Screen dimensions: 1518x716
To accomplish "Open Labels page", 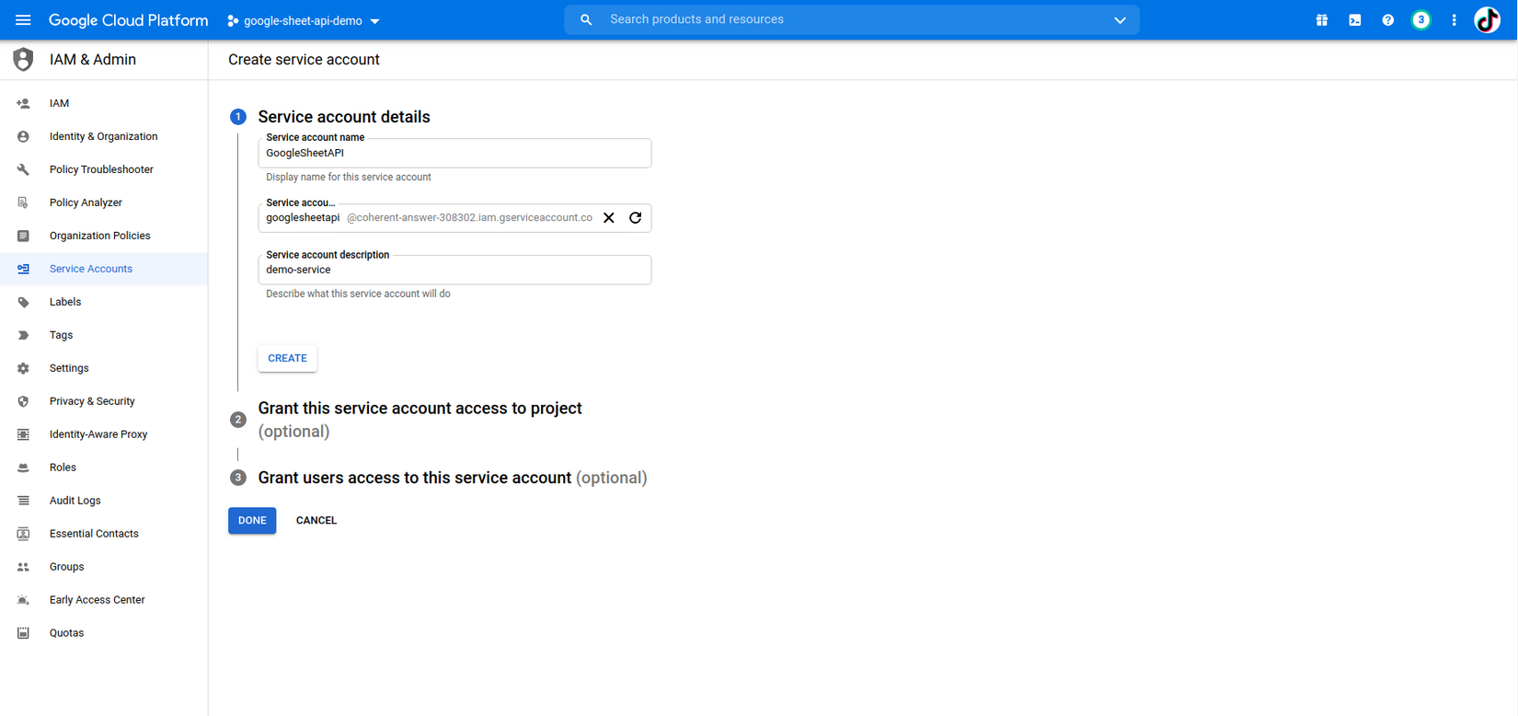I will click(x=104, y=302).
